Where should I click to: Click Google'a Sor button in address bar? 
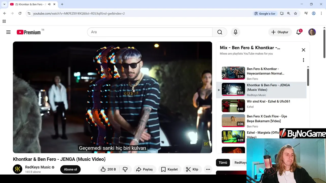265,13
